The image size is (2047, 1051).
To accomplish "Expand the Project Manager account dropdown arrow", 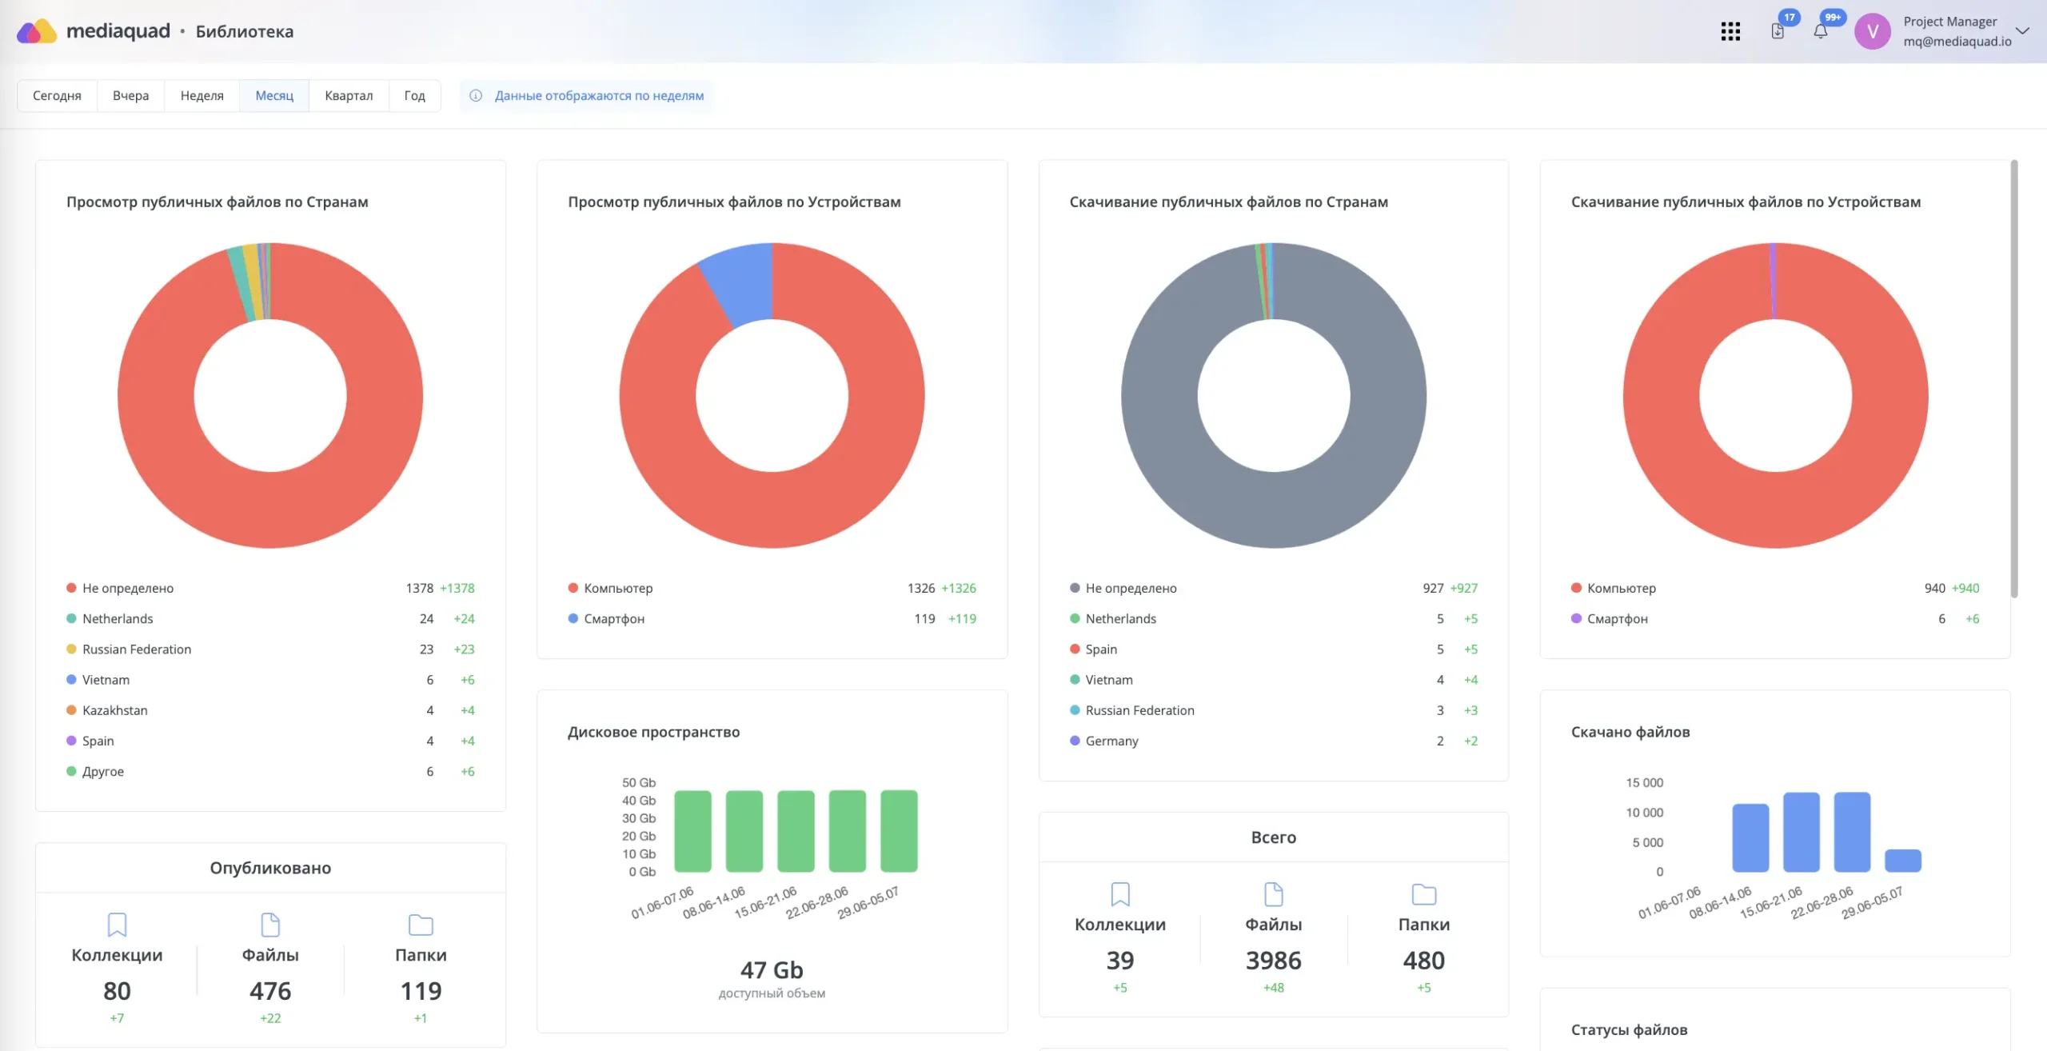I will click(x=2023, y=31).
